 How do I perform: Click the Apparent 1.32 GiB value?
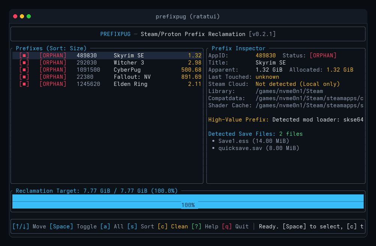(x=269, y=70)
